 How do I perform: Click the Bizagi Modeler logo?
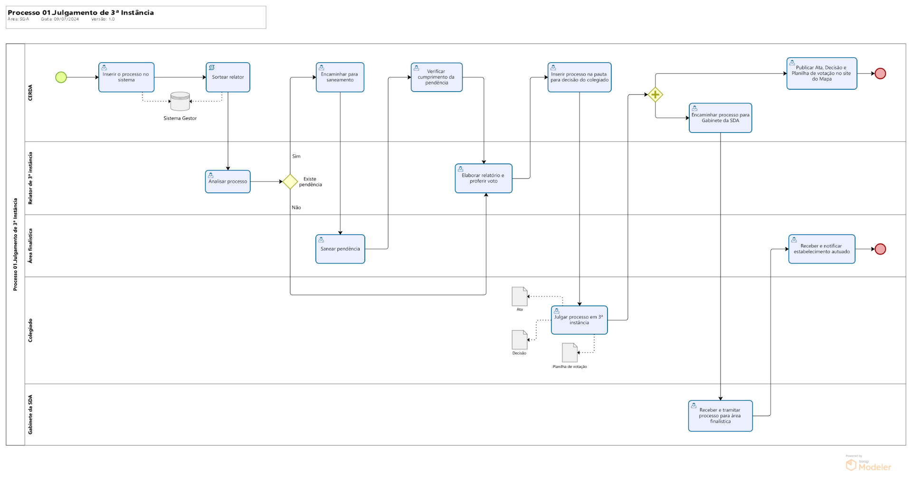868,464
